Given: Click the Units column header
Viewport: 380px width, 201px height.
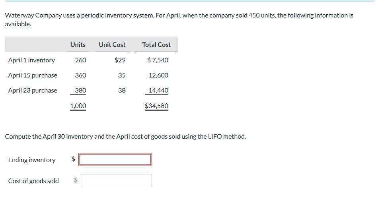Looking at the screenshot, I should tap(78, 44).
